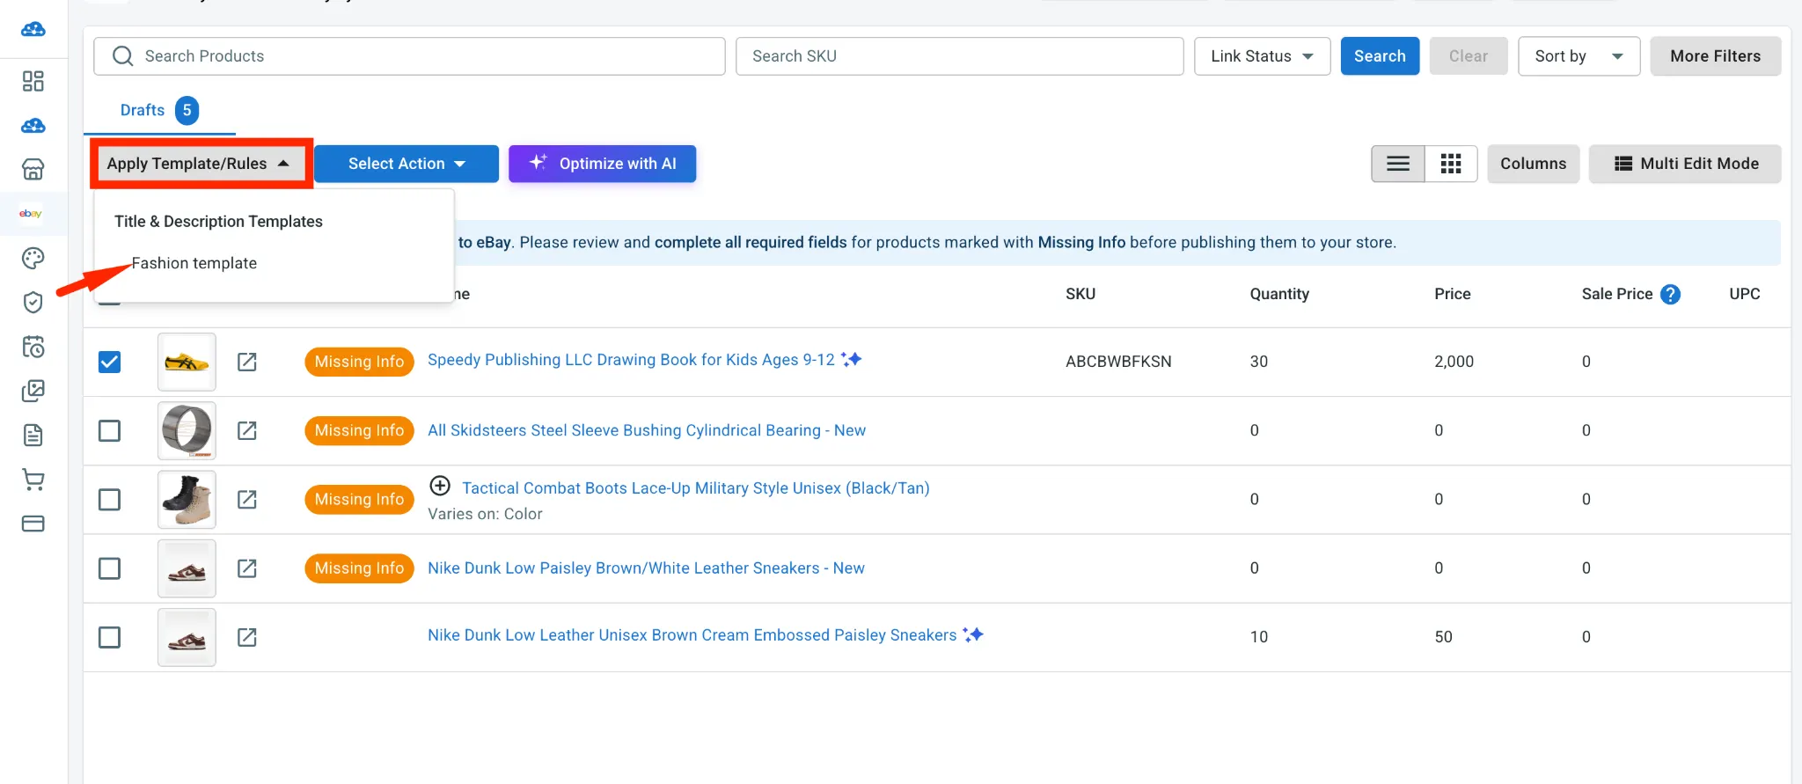Open the Sort by dropdown
The height and width of the screenshot is (784, 1802).
click(x=1579, y=56)
